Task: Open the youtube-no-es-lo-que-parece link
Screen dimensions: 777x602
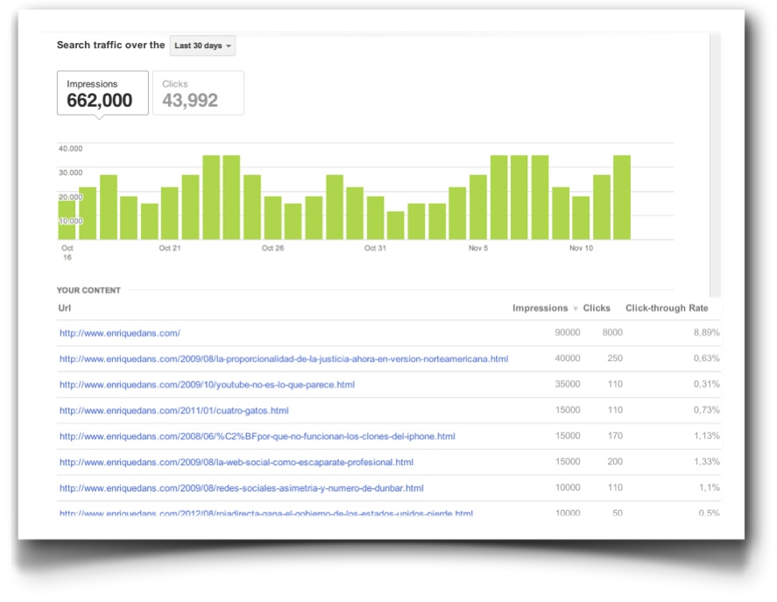Action: pos(207,385)
